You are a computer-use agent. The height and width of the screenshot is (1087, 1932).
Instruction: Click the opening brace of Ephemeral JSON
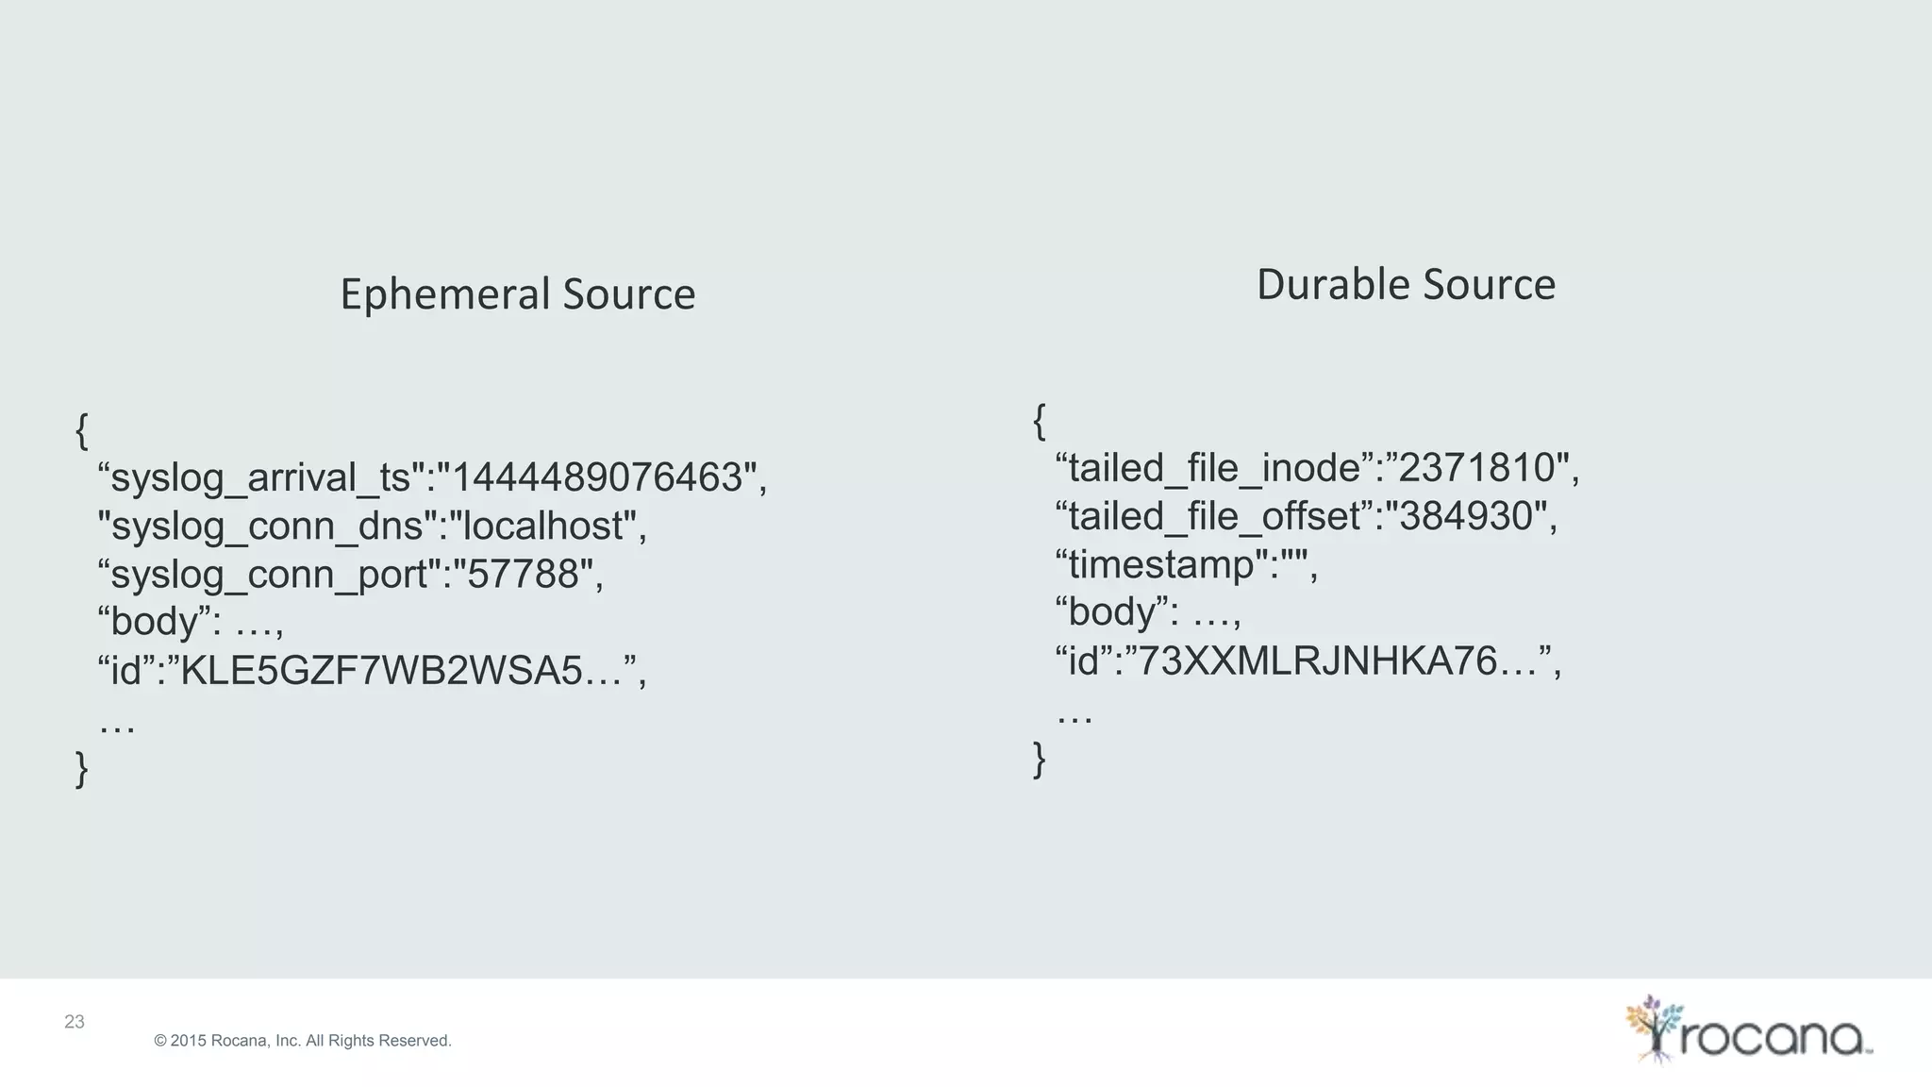coord(82,430)
